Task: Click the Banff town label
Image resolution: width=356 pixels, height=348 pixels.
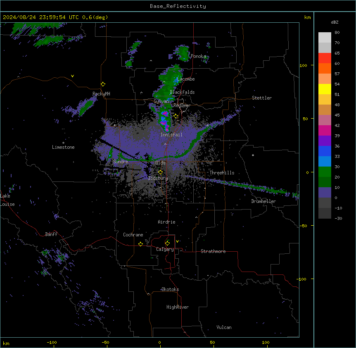Action: pos(51,234)
